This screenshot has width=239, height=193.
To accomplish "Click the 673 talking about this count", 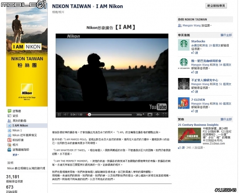I will pos(10,187).
